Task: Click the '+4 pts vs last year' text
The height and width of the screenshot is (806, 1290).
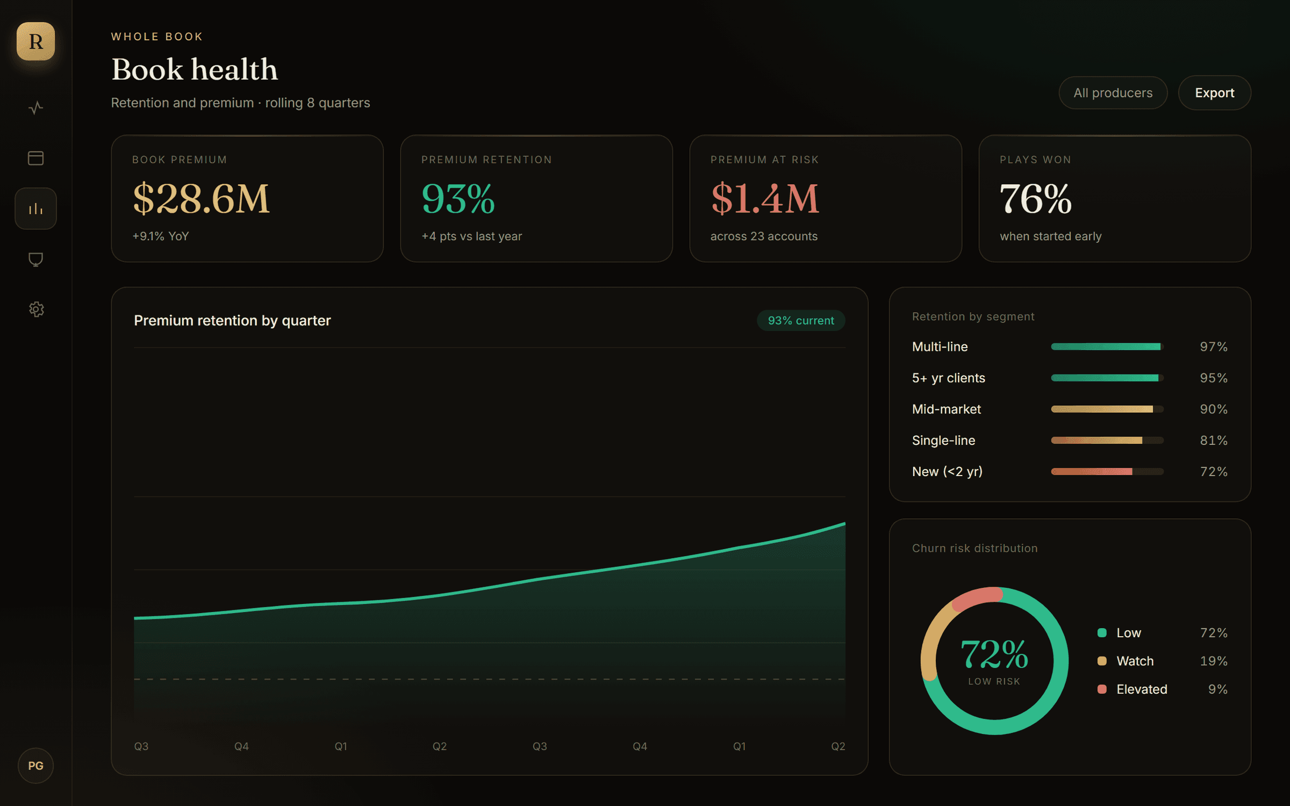Action: click(471, 236)
